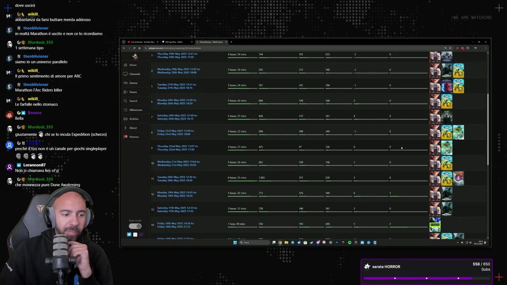Click the page vertical scrollbar thumb
The image size is (507, 285).
pyautogui.click(x=488, y=129)
